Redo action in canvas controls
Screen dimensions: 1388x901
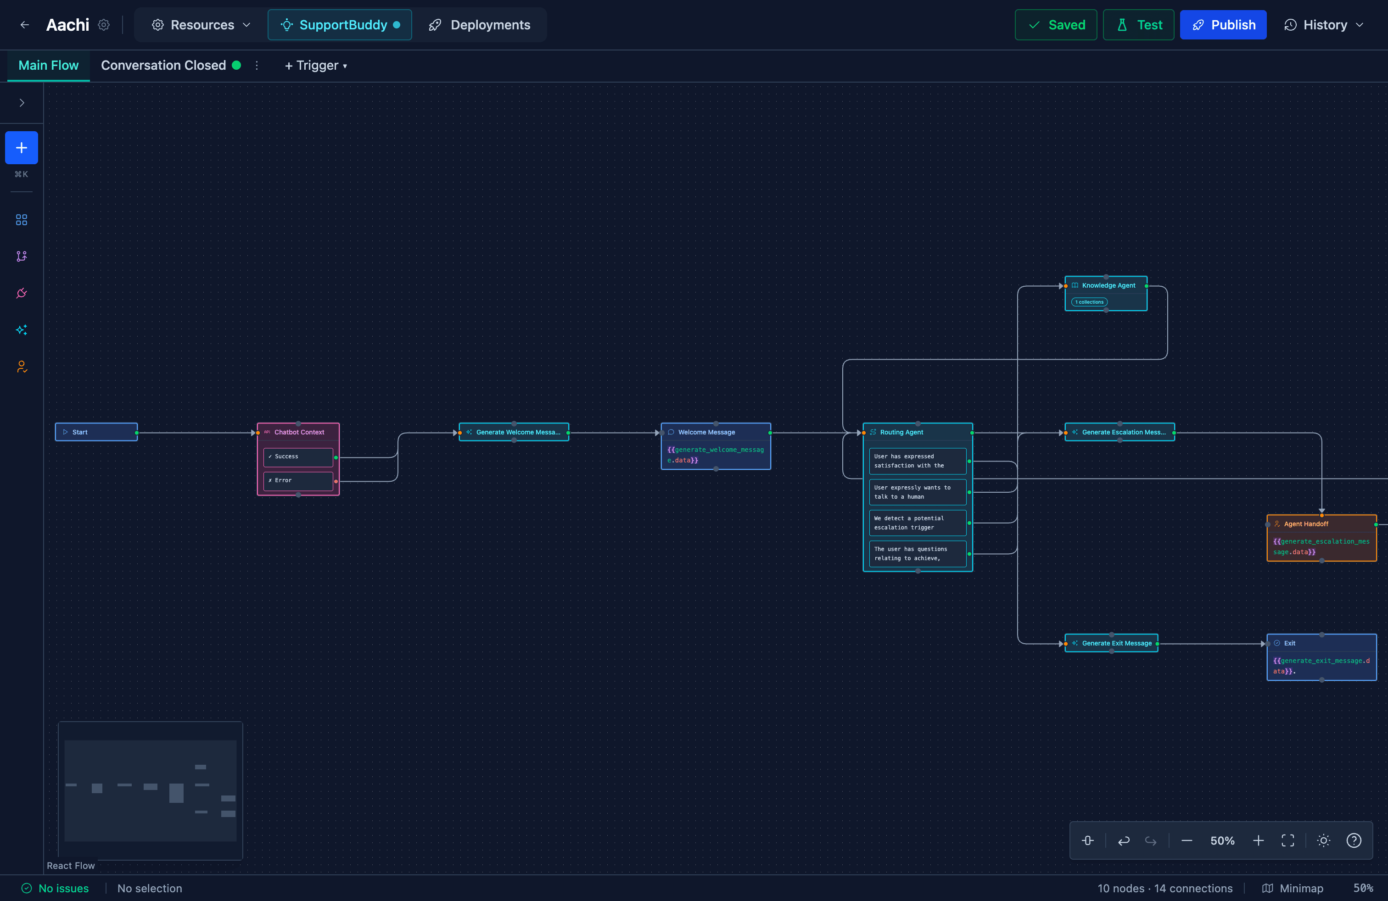(x=1151, y=840)
